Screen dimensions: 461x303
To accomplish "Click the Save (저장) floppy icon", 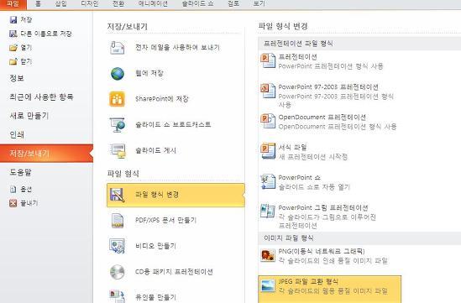I will 13,19.
